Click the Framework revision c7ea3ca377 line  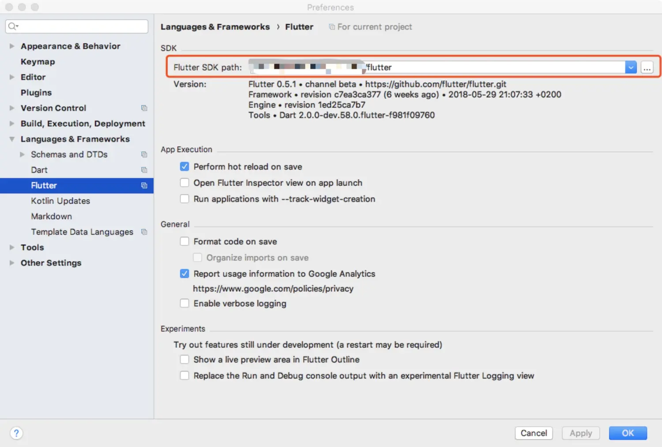pyautogui.click(x=405, y=94)
